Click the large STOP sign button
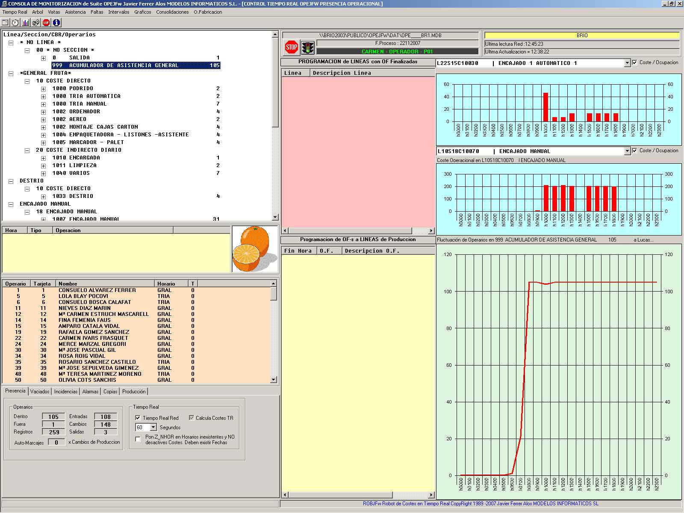This screenshot has width=684, height=513. point(291,47)
